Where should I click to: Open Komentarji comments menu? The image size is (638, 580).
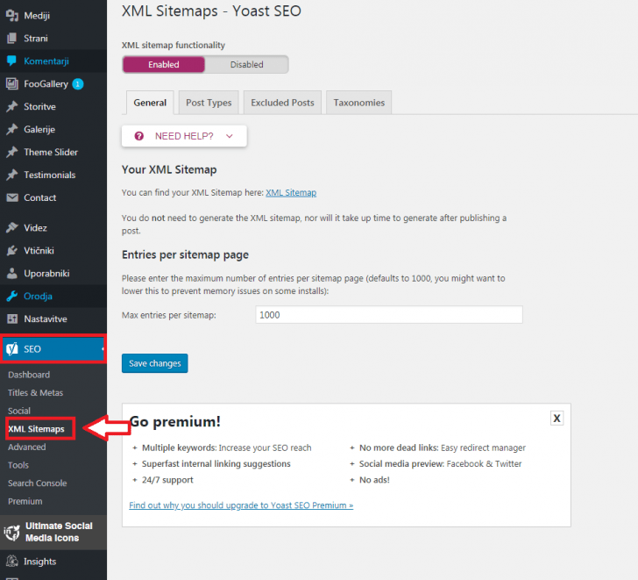[46, 61]
